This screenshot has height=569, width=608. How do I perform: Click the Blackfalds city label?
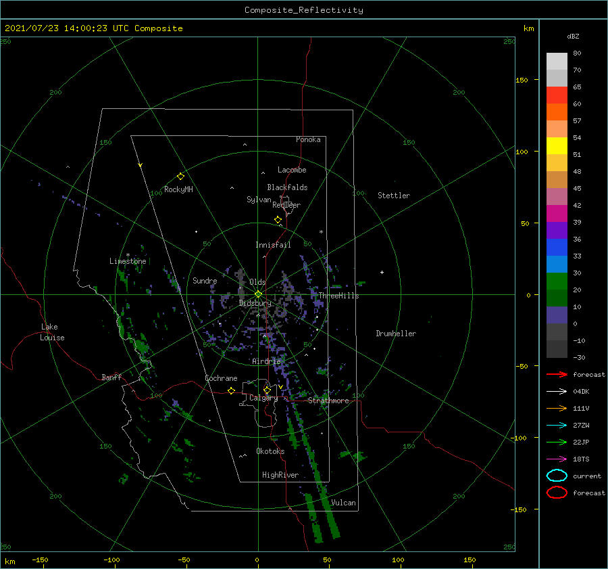pos(287,187)
